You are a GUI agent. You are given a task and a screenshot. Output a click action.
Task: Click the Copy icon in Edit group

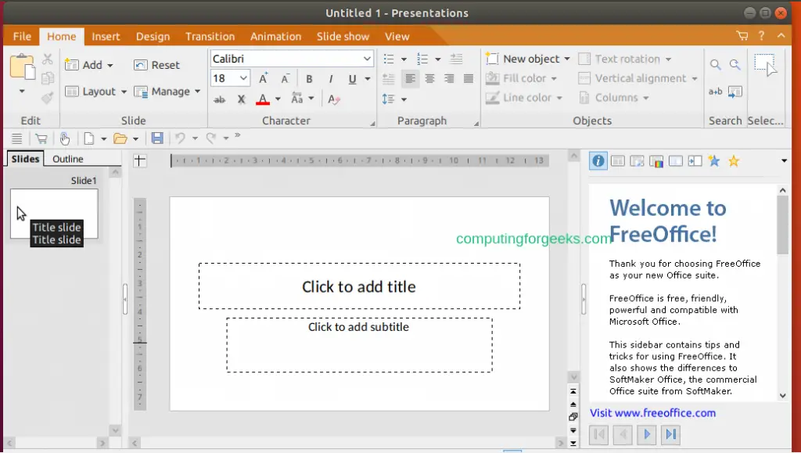point(48,78)
